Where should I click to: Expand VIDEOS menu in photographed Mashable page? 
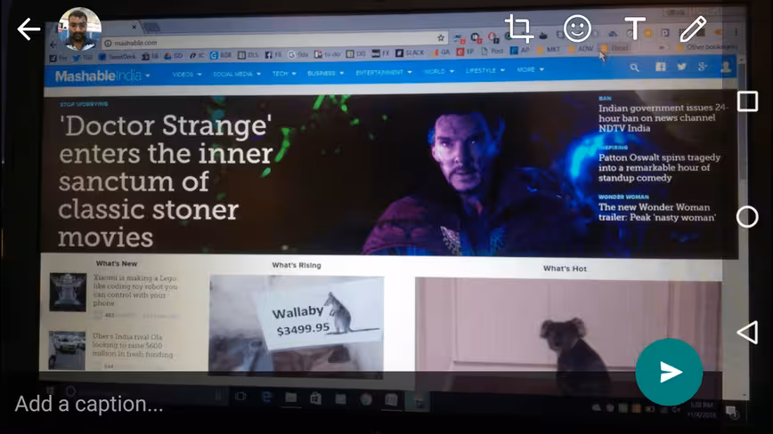(x=187, y=75)
